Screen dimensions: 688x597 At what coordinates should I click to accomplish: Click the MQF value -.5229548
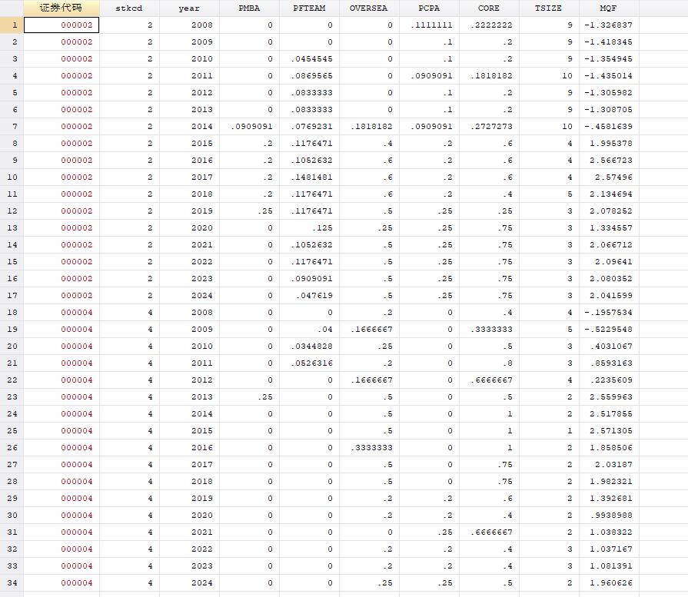608,330
